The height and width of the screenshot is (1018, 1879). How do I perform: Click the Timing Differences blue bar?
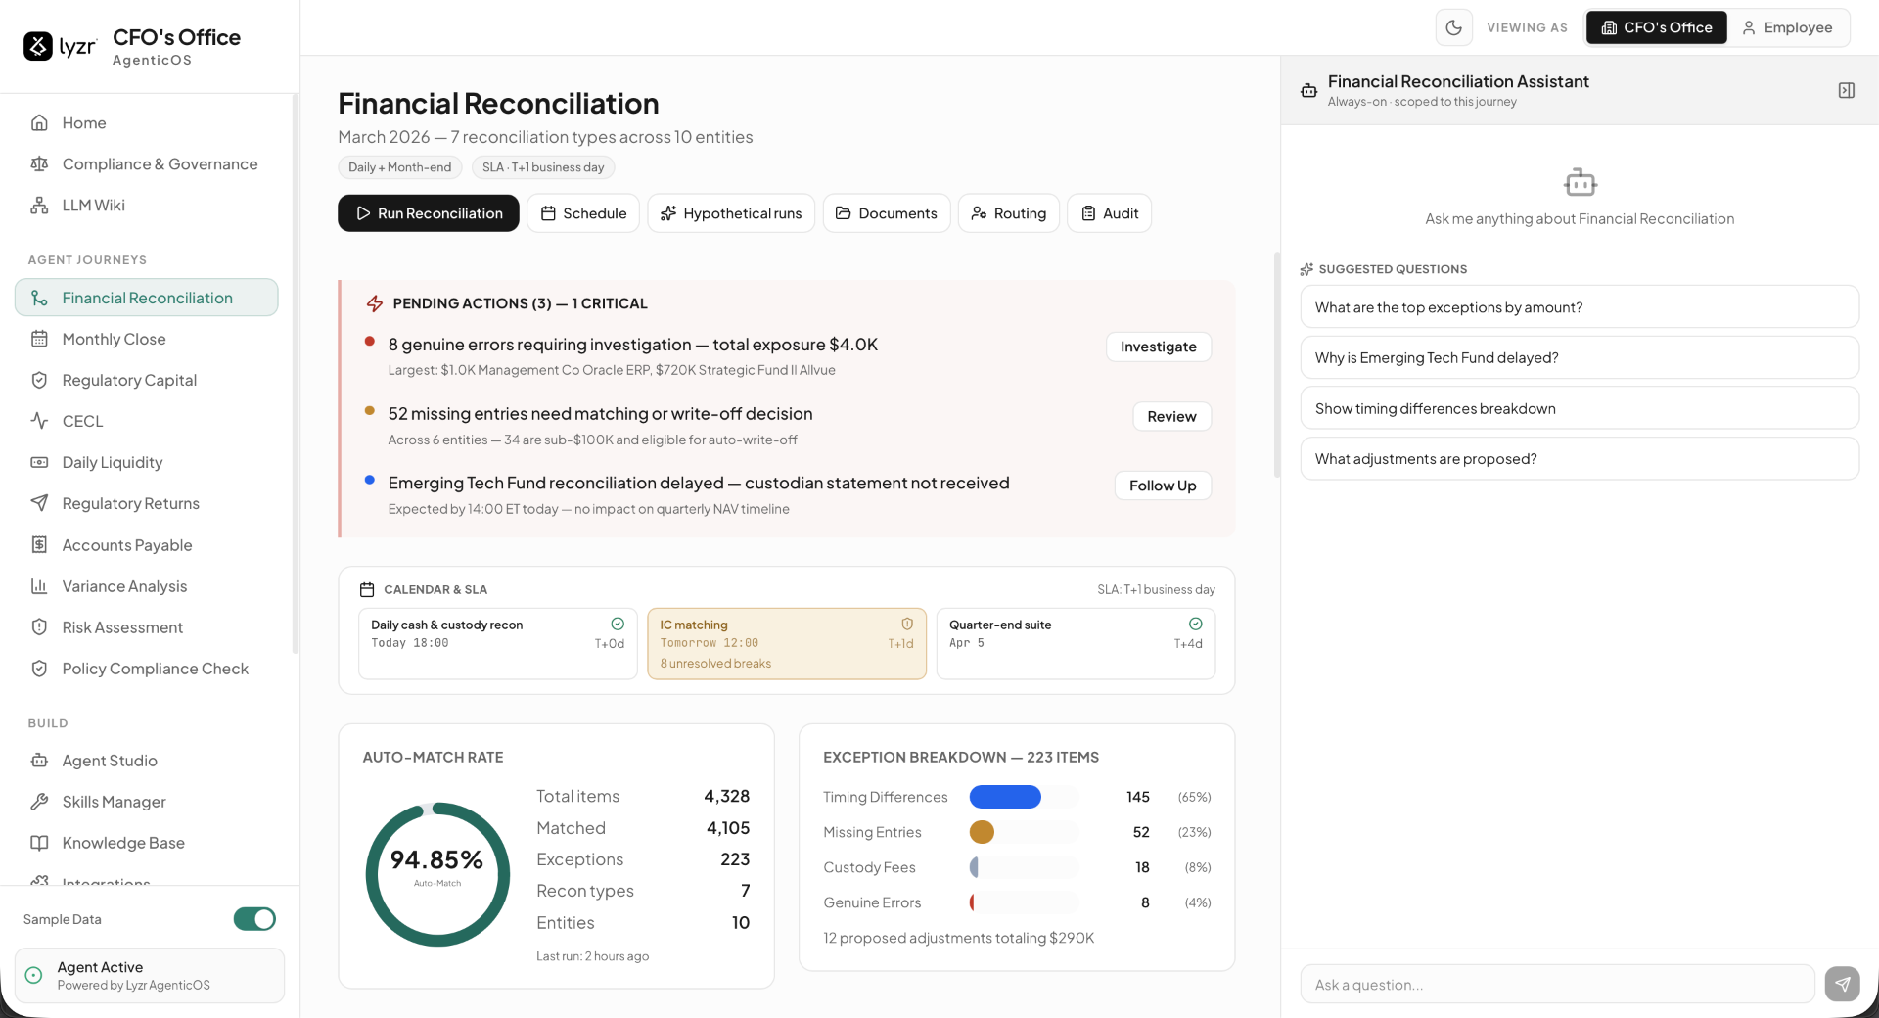tap(1005, 797)
